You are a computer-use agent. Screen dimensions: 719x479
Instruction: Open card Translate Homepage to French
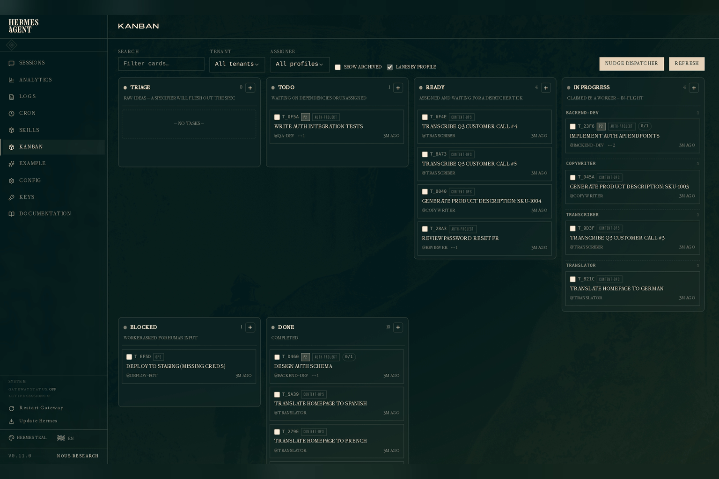point(337,441)
